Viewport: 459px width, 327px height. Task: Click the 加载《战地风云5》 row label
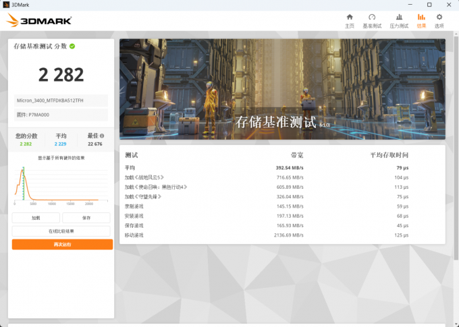pyautogui.click(x=144, y=177)
